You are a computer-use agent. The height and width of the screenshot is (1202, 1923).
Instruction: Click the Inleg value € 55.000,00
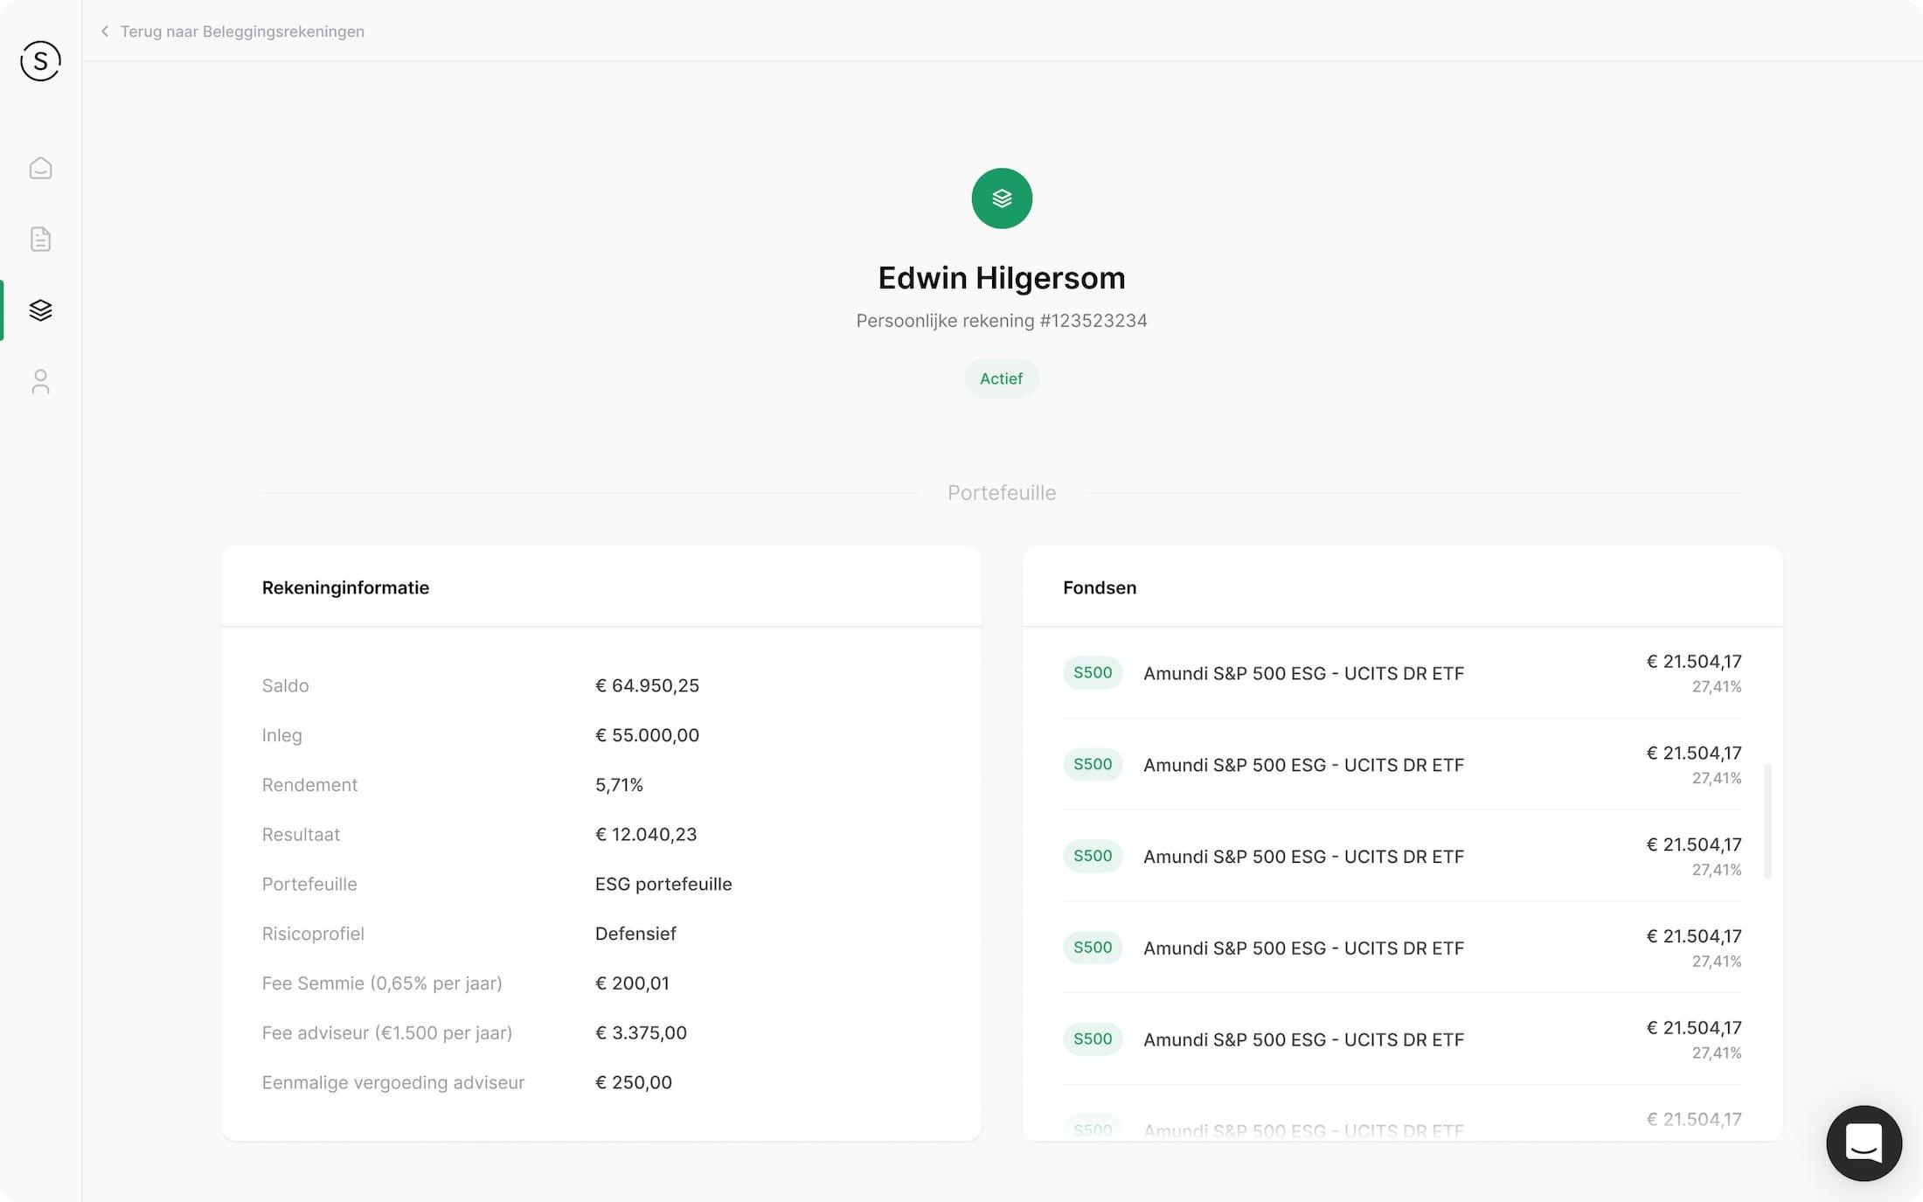coord(647,735)
